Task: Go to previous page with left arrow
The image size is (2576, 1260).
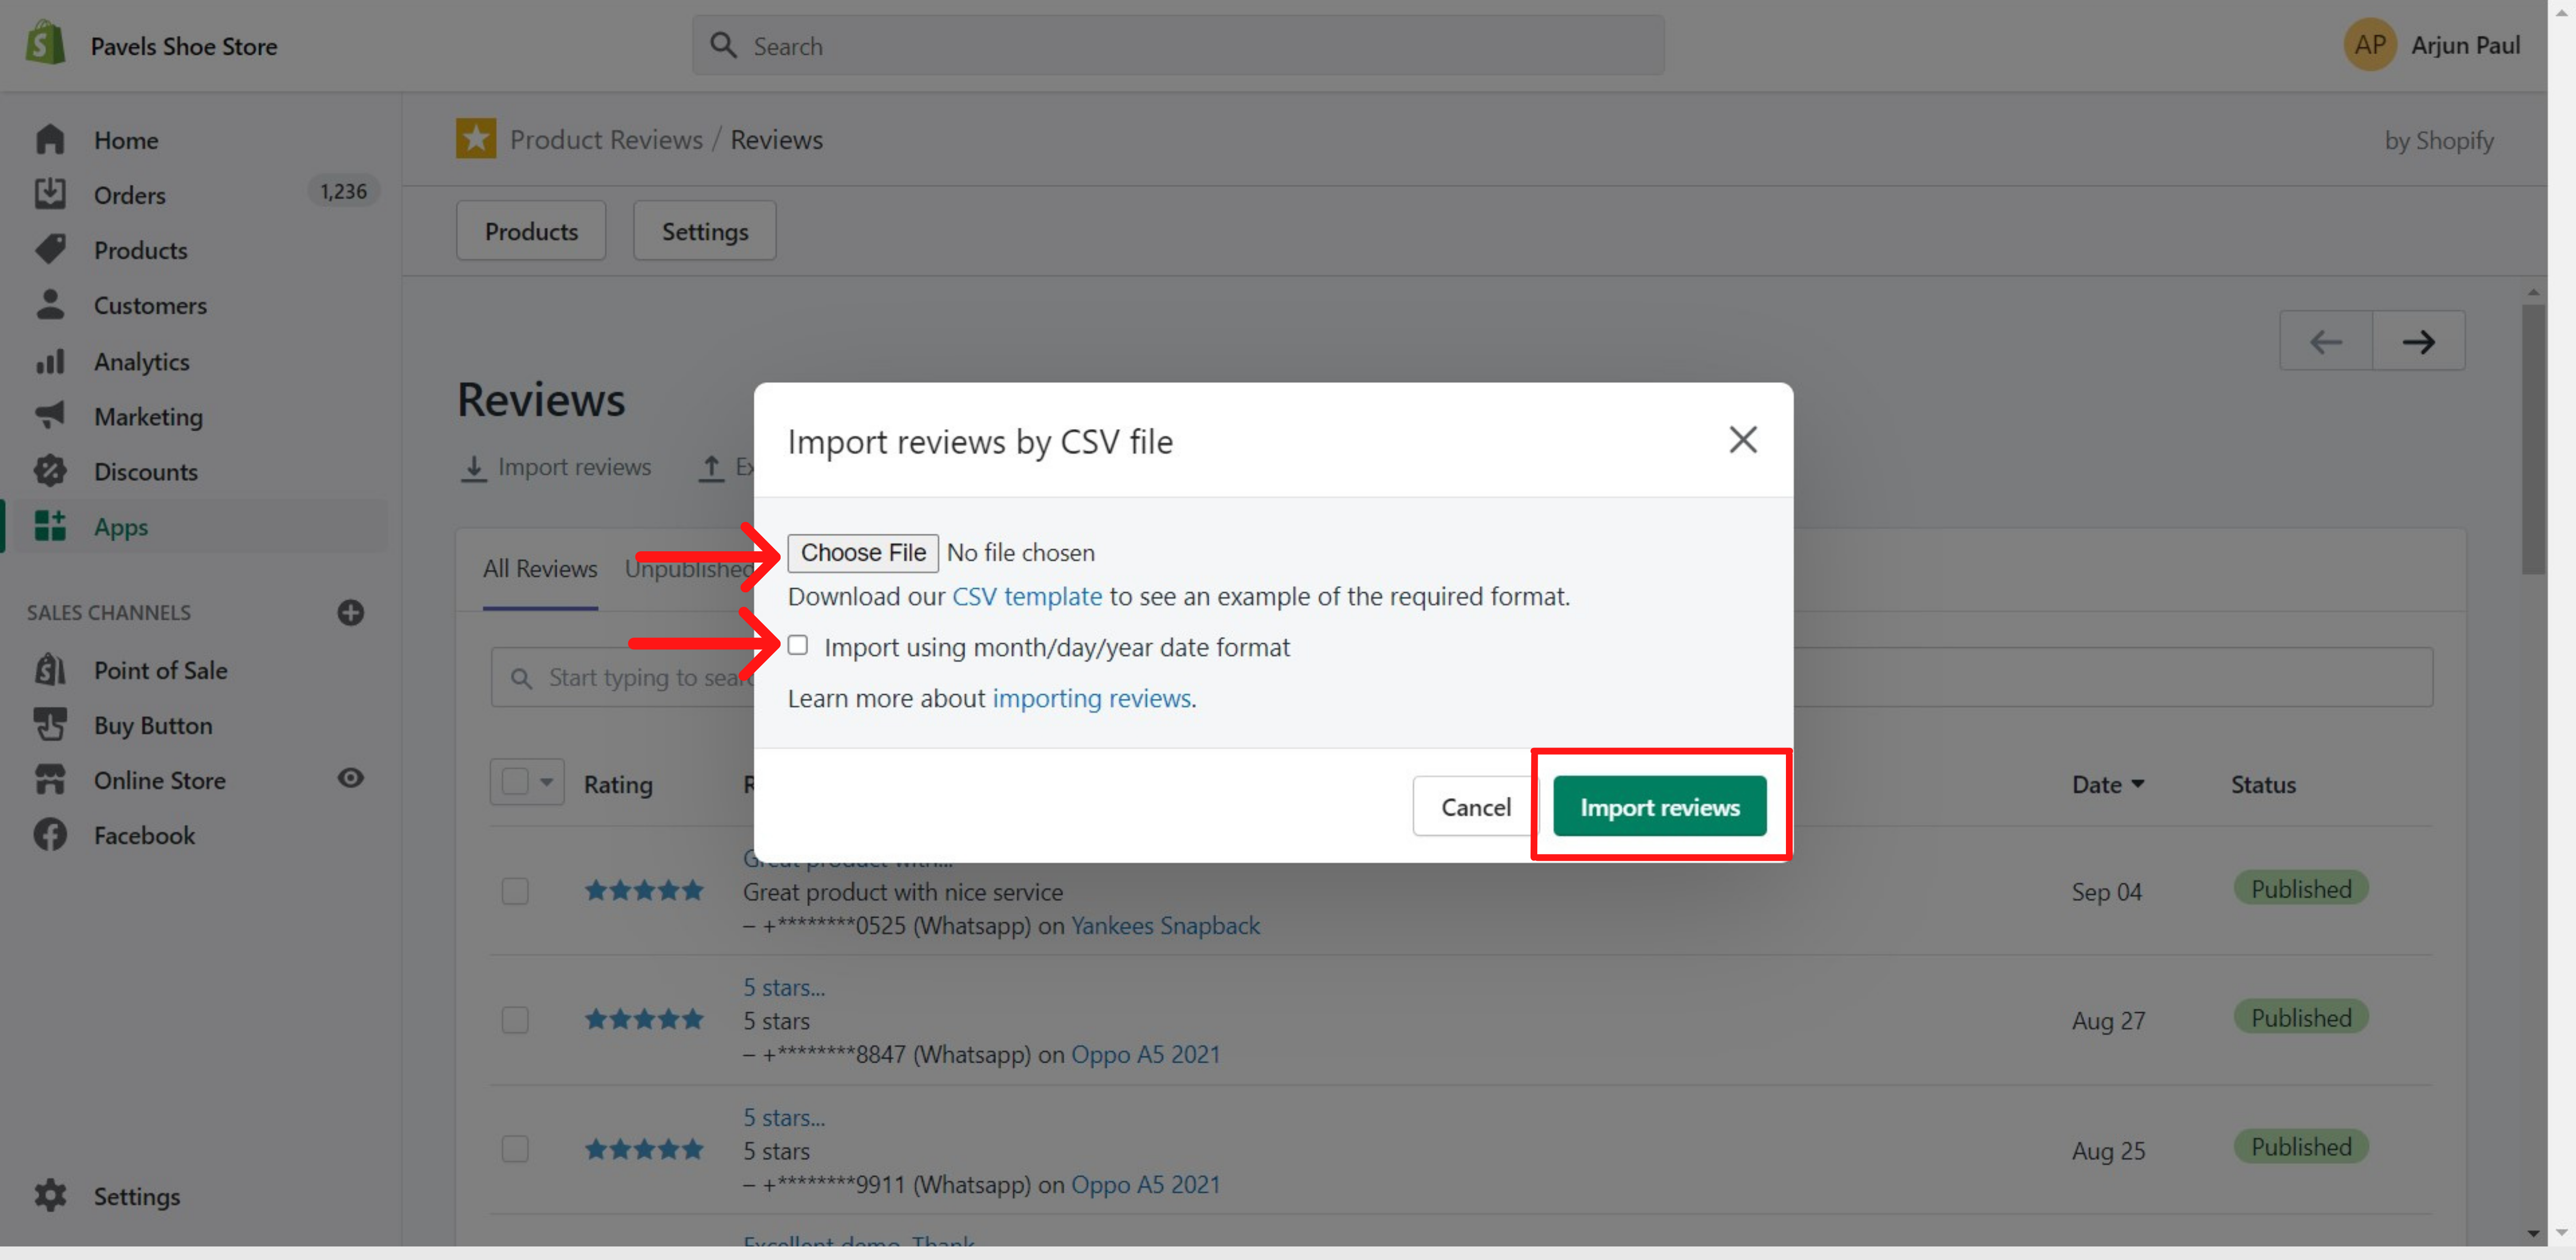Action: point(2326,341)
